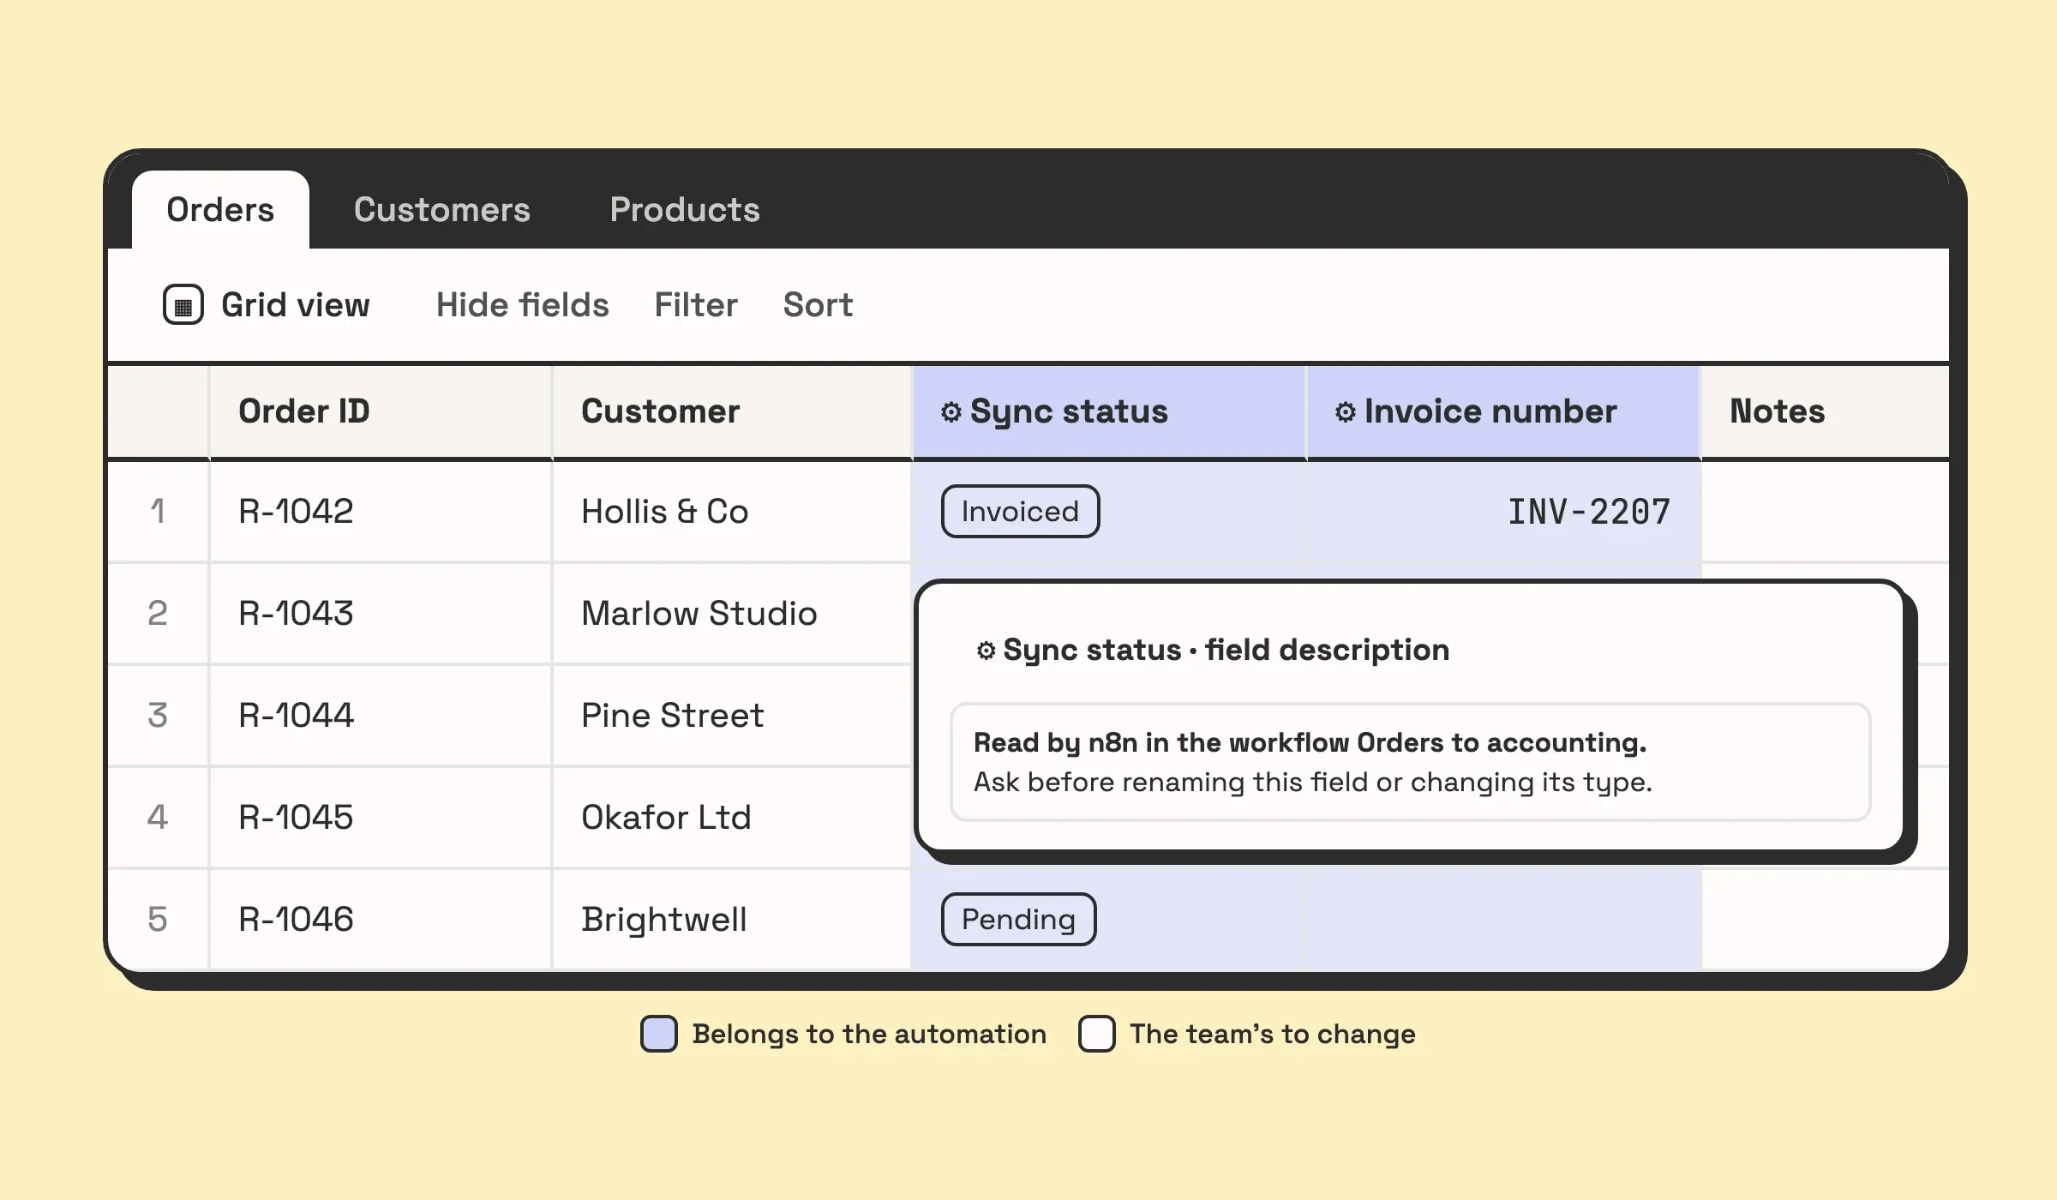Click Hide fields in toolbar
The height and width of the screenshot is (1200, 2057).
pos(523,305)
